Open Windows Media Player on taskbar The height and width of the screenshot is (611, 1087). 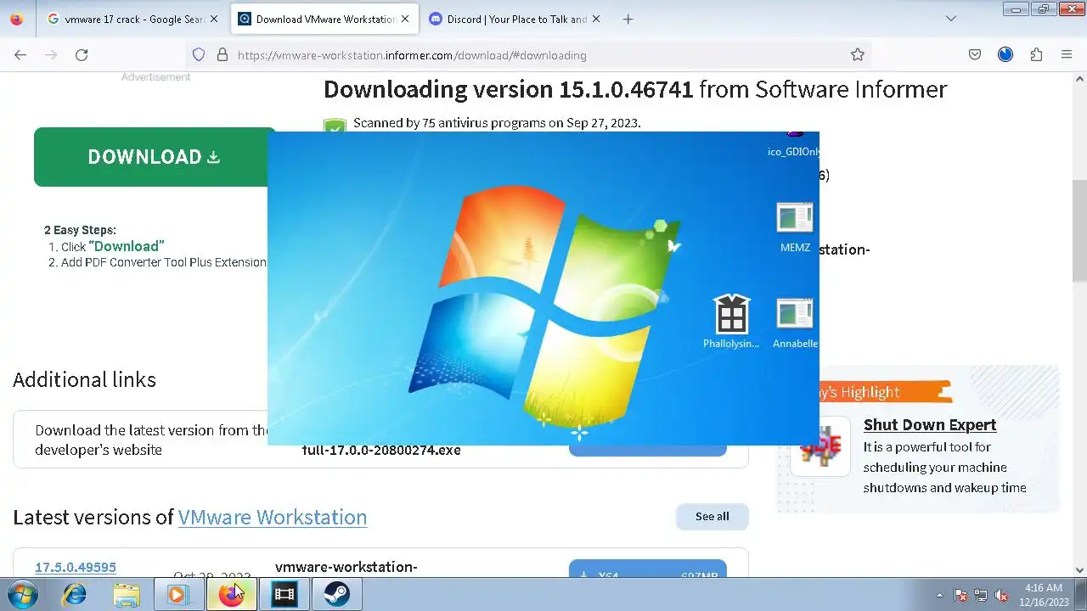pos(177,595)
